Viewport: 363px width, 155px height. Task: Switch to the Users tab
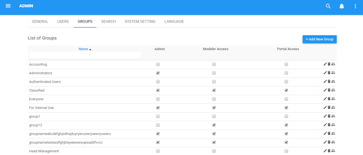pyautogui.click(x=63, y=21)
